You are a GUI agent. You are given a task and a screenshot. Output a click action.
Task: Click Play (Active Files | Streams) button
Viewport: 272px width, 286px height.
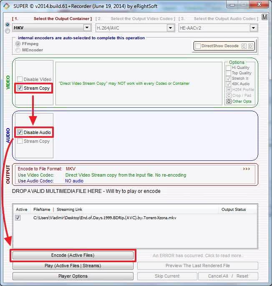[73, 266]
